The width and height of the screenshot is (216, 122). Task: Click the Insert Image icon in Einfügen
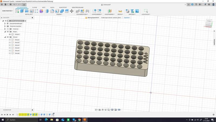point(137,11)
